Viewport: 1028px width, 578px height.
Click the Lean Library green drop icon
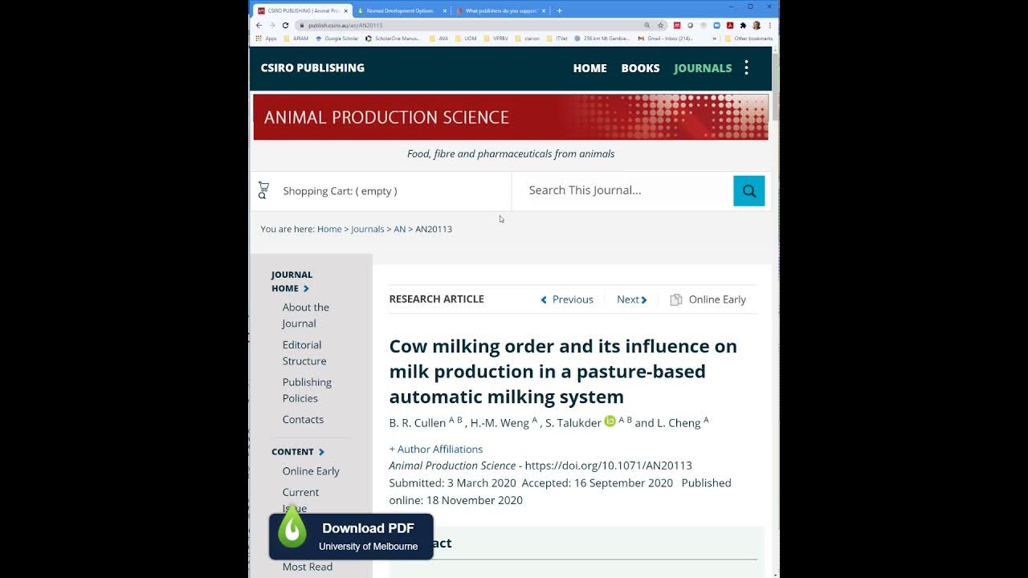tap(292, 528)
